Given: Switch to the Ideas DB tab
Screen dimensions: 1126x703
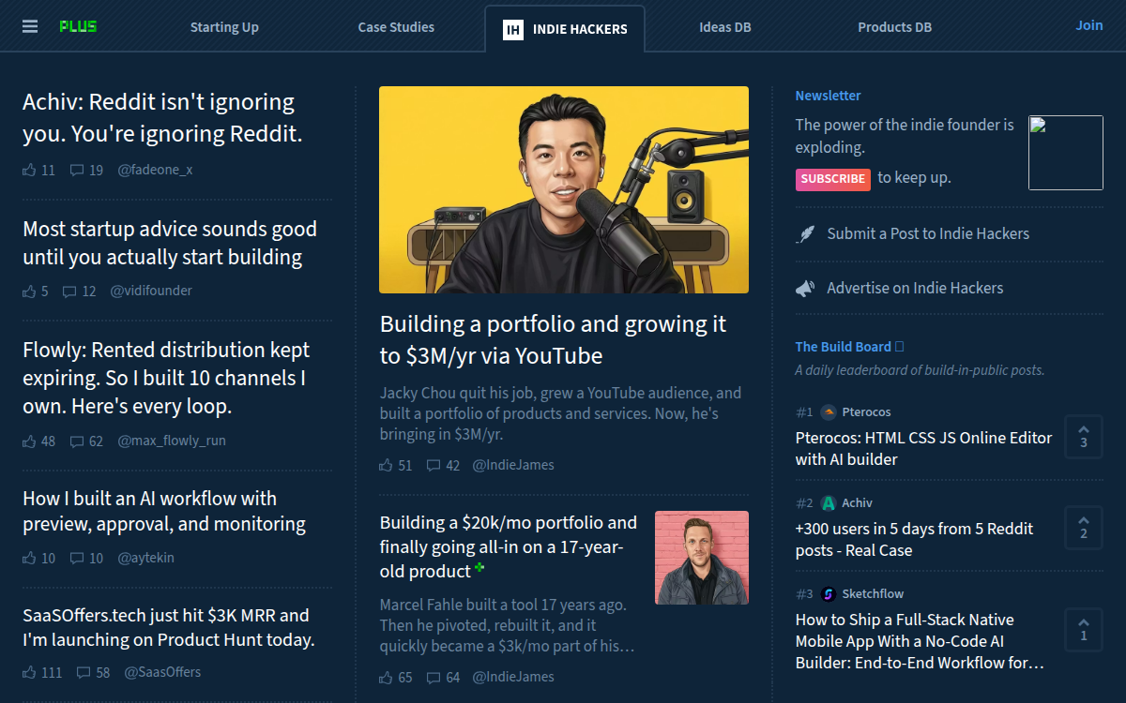Looking at the screenshot, I should (x=725, y=27).
